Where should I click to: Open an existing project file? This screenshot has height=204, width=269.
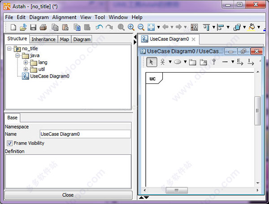(x=23, y=27)
